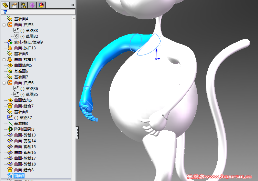This screenshot has width=258, height=181.
Task: Select the 曲面-扫描6 sweep icon
Action: click(10, 83)
